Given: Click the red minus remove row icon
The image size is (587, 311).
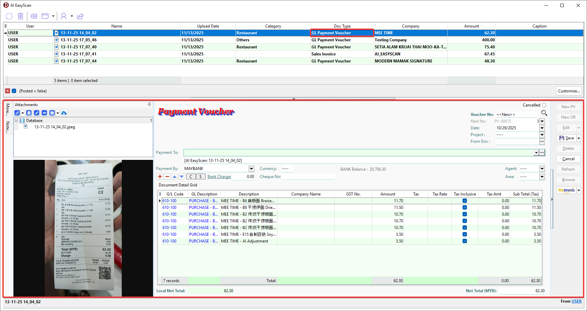Looking at the screenshot, I should tap(167, 177).
